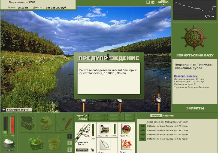Select rod slot 2
This screenshot has height=153, width=218.
point(70,143)
